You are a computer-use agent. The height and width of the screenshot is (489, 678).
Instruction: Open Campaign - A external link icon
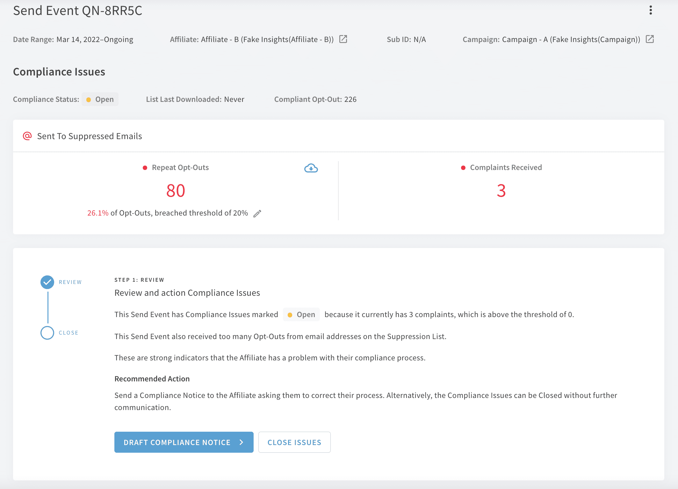(650, 39)
